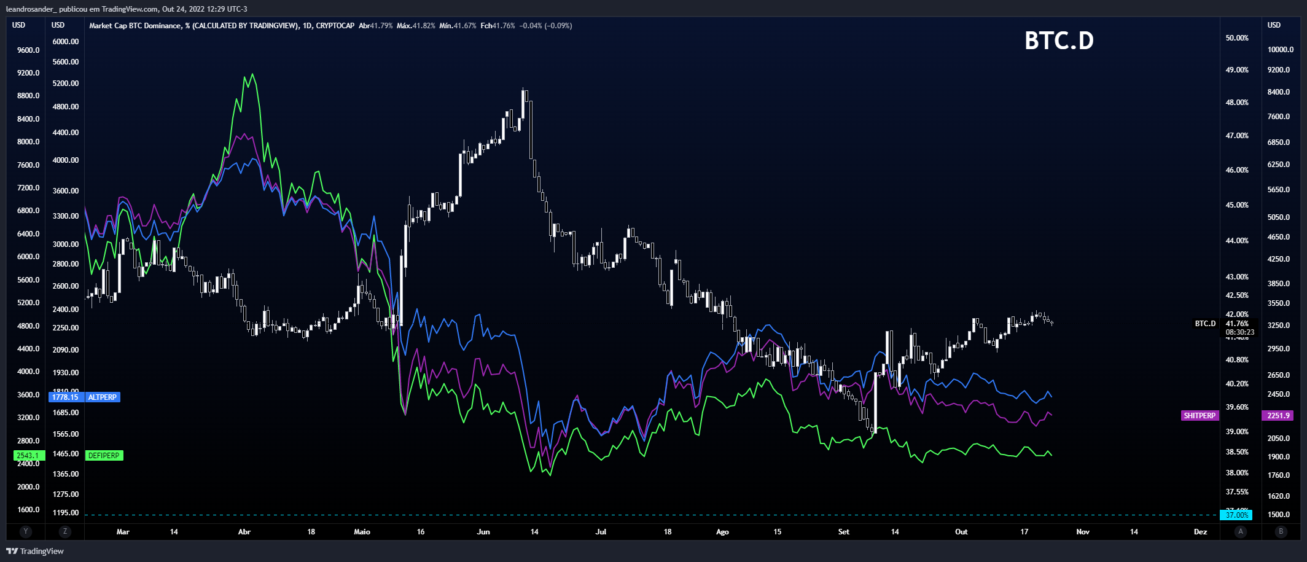Screen dimensions: 1307x562
Task: Click the leftmost USD axis header
Action: click(19, 25)
